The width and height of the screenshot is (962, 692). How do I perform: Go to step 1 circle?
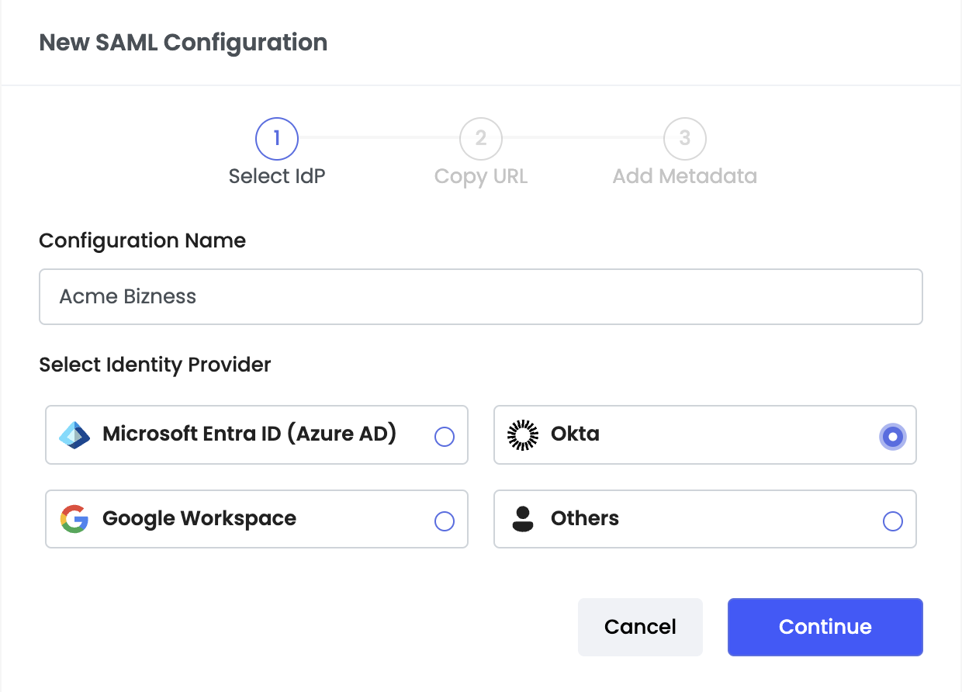tap(277, 139)
